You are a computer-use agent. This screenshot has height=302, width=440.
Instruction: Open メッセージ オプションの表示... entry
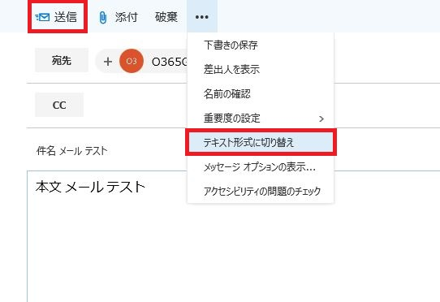[x=261, y=167]
